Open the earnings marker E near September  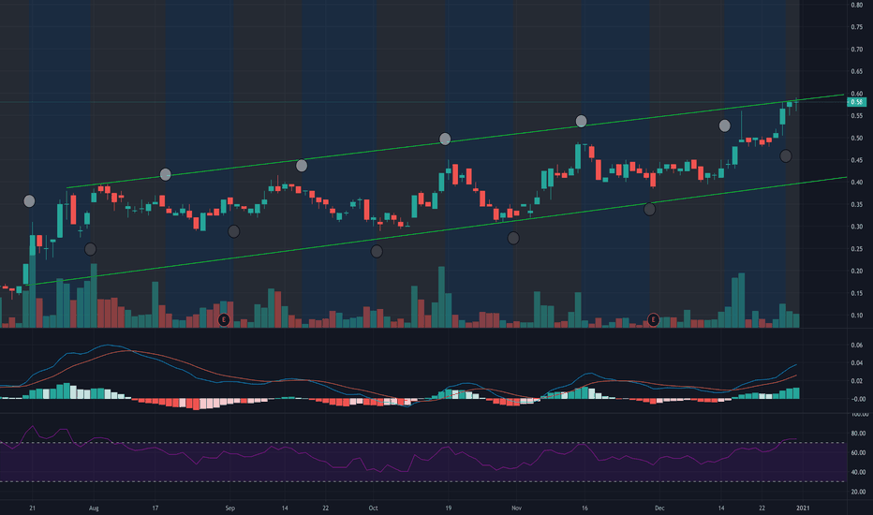(x=224, y=319)
